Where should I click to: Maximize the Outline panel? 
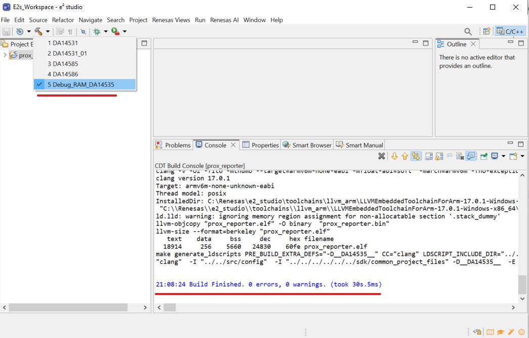click(x=521, y=43)
